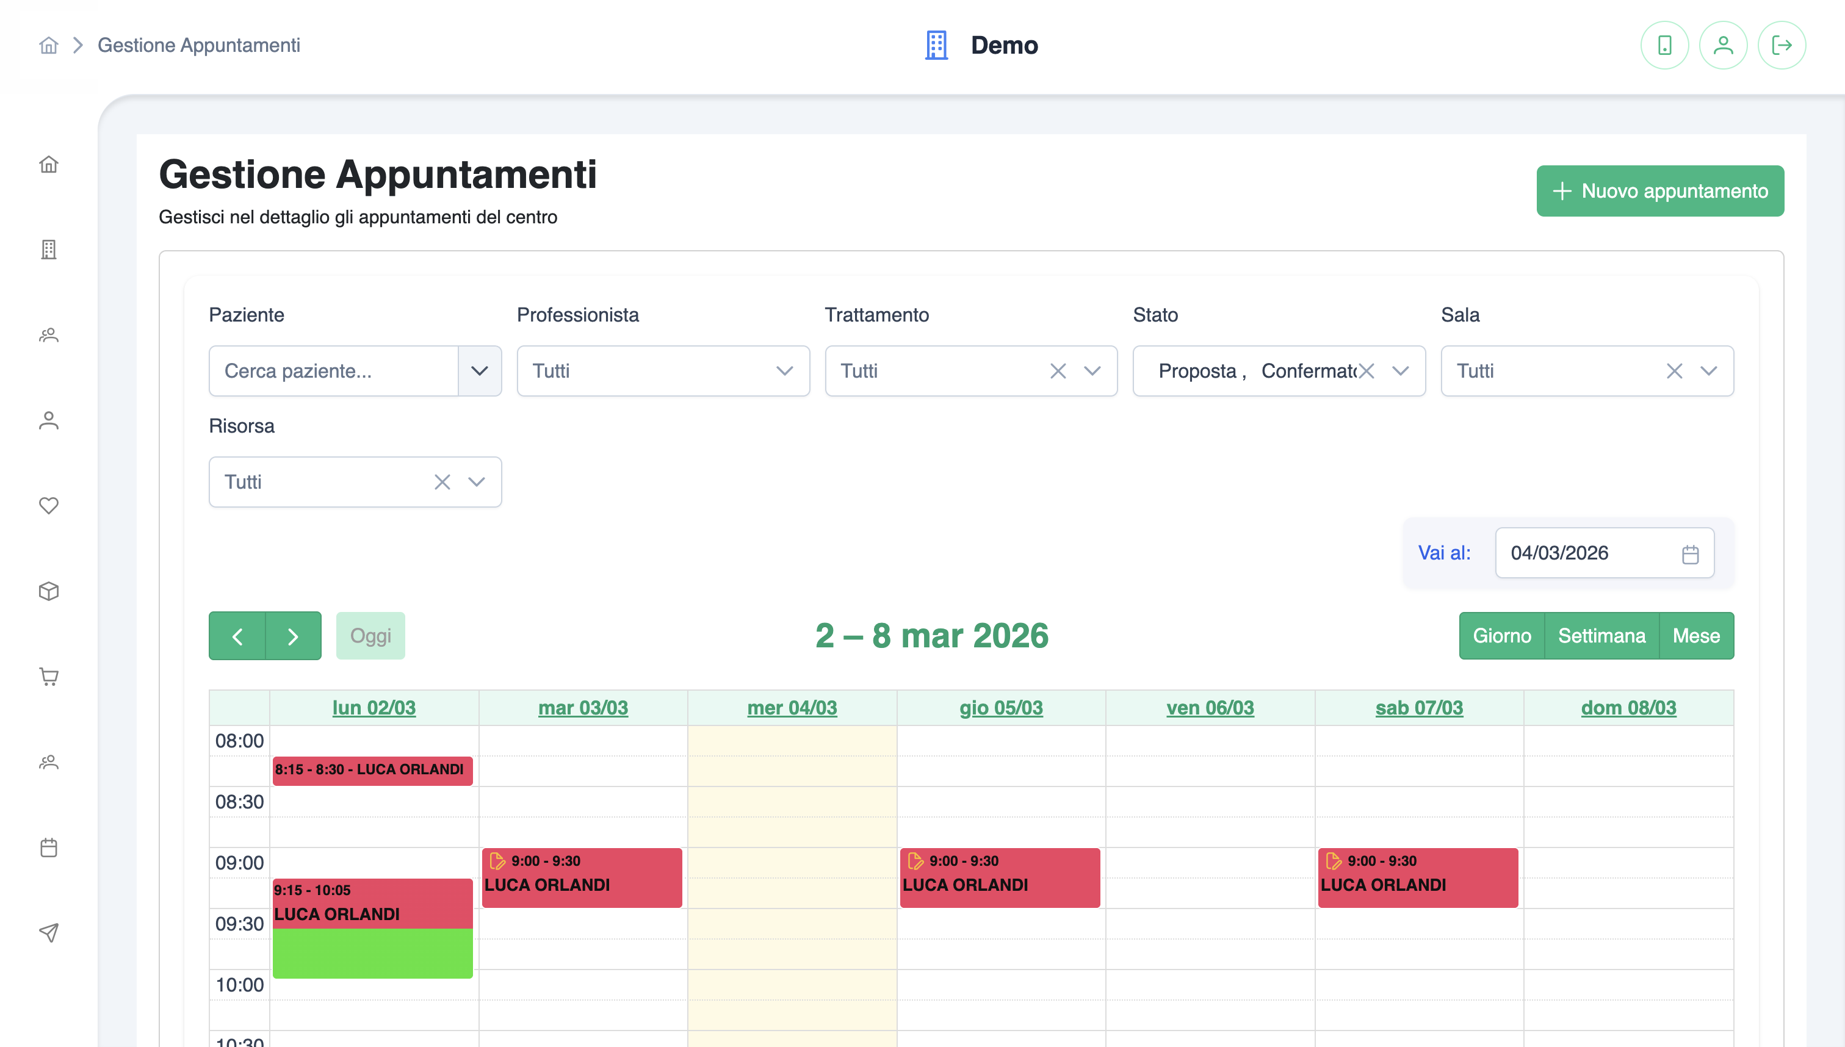
Task: Open the mer 04/03 day header link
Action: (792, 708)
